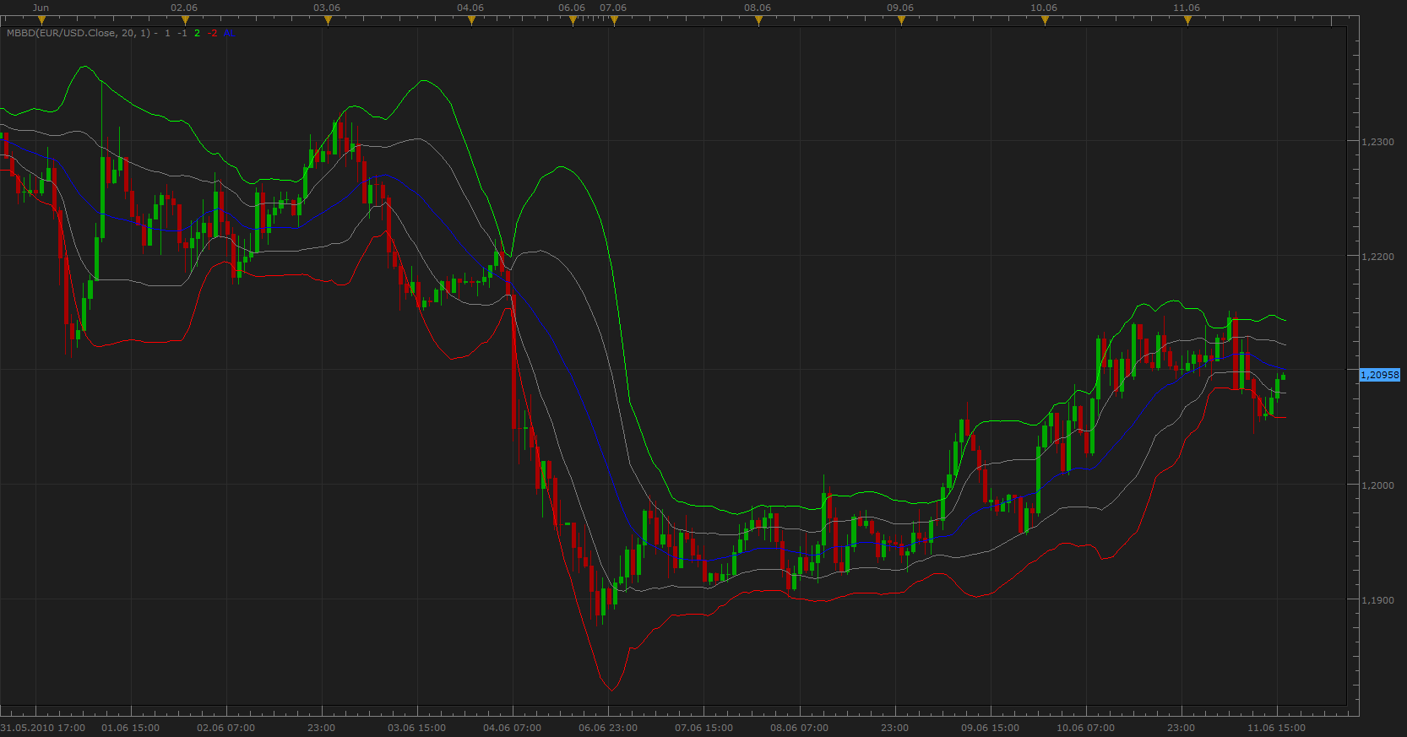The image size is (1407, 737).
Task: Select the 04.06 day marker triangle
Action: 471,20
